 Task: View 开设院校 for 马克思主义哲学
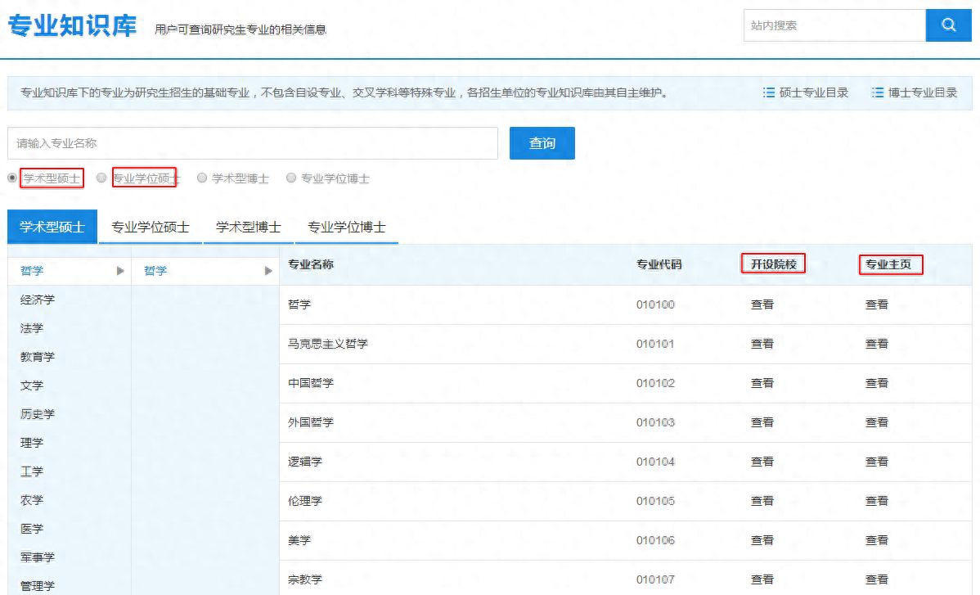[x=762, y=344]
